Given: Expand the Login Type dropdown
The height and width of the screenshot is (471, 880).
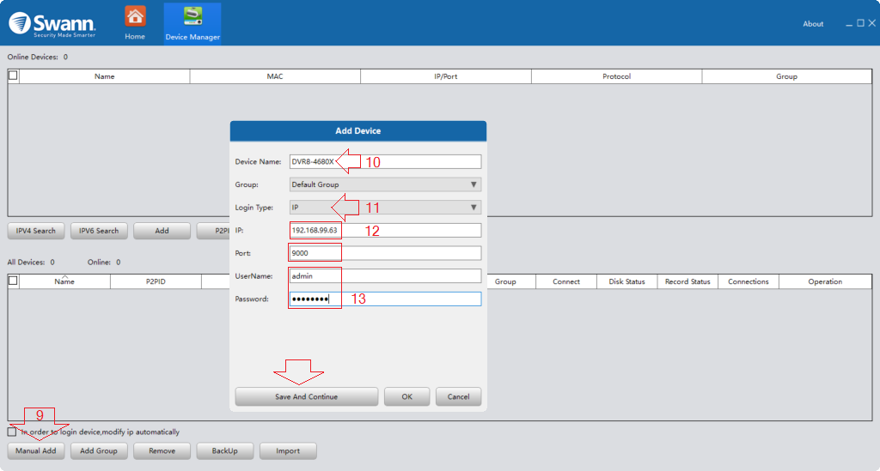Looking at the screenshot, I should (x=384, y=208).
